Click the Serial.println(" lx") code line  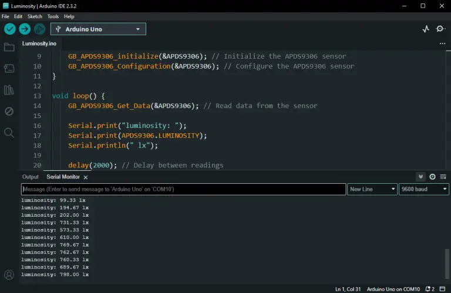point(113,146)
